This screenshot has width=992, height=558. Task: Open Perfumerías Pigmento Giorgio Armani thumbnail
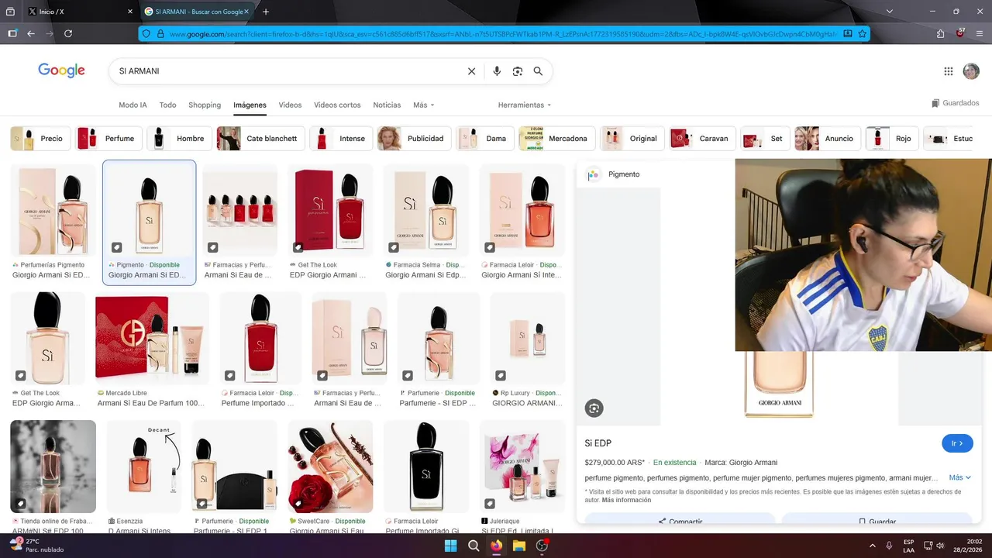[x=53, y=211]
